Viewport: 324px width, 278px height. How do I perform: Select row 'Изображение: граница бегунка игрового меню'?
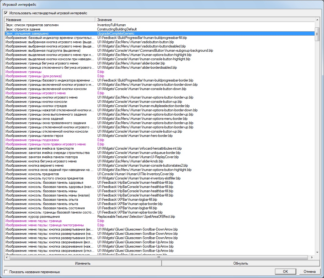tap(159, 63)
